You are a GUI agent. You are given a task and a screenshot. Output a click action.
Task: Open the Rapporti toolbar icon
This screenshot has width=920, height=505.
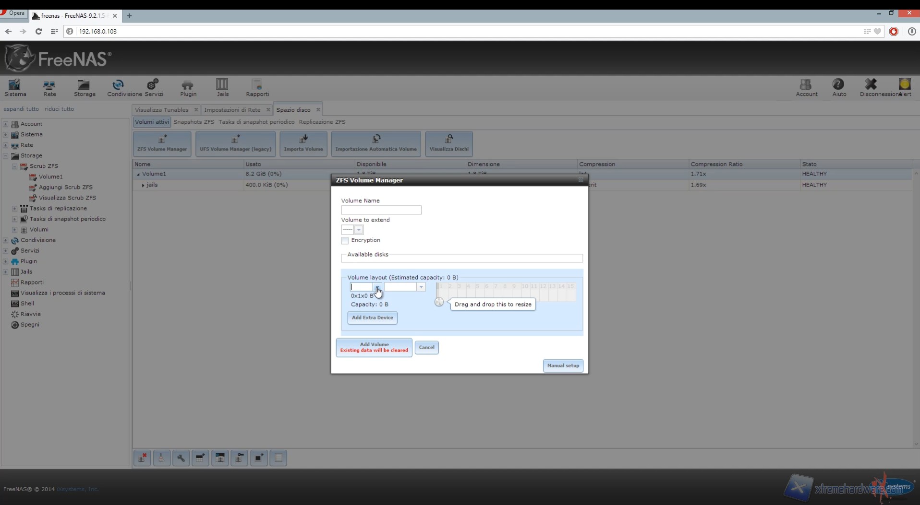tap(257, 88)
